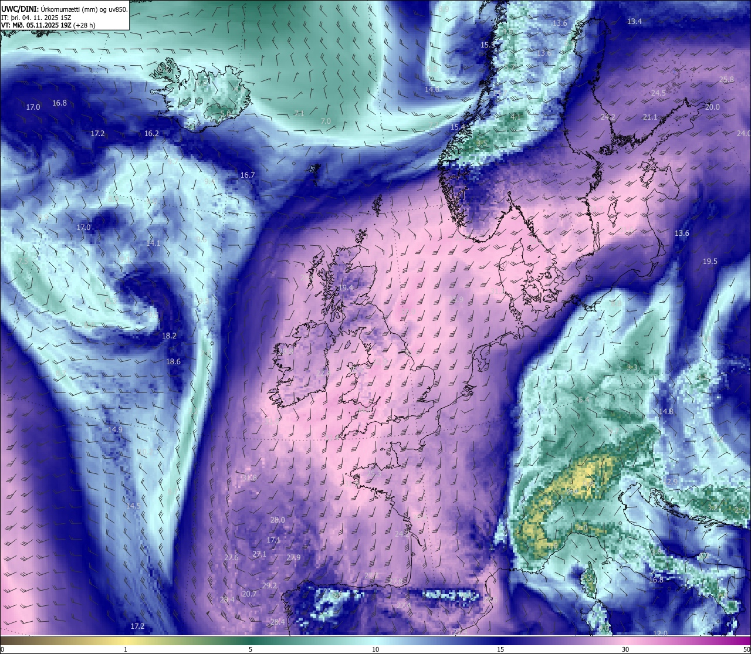This screenshot has height=654, width=751.
Task: Click the 'UWC/DINI: Úrkomumætti (mm) og uv850.' title line
Action: coord(65,9)
